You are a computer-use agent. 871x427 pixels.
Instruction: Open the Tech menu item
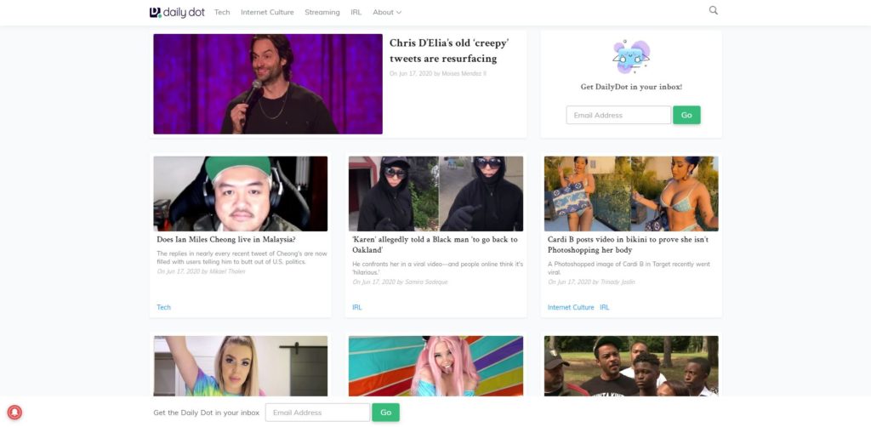tap(222, 13)
